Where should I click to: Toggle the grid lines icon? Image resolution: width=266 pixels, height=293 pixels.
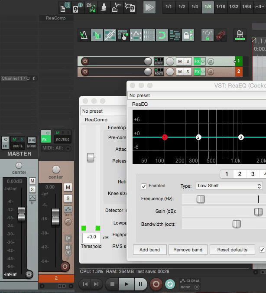(149, 35)
